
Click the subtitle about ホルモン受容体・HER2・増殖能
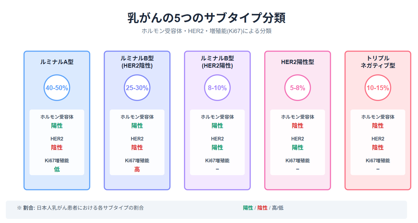[206, 31]
